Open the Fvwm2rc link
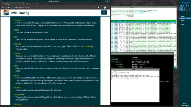The height and width of the screenshot is (107, 191). [17, 20]
